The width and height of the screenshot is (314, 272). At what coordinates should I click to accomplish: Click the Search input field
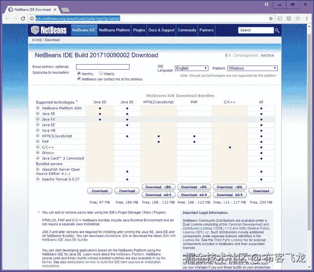pos(256,30)
